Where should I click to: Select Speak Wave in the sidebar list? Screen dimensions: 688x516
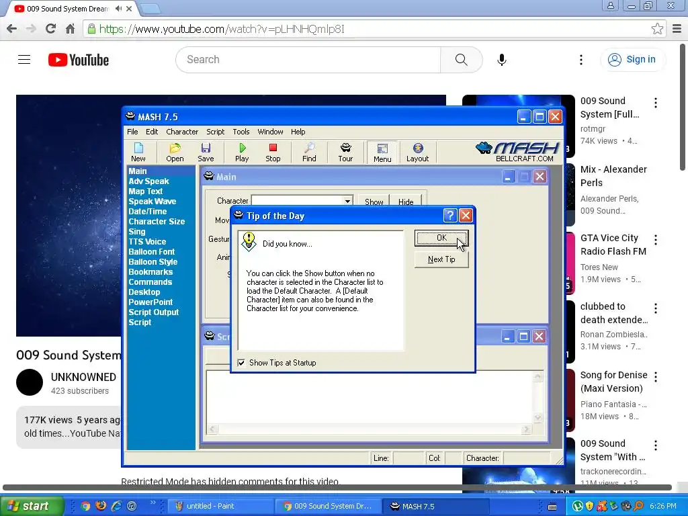tap(153, 202)
